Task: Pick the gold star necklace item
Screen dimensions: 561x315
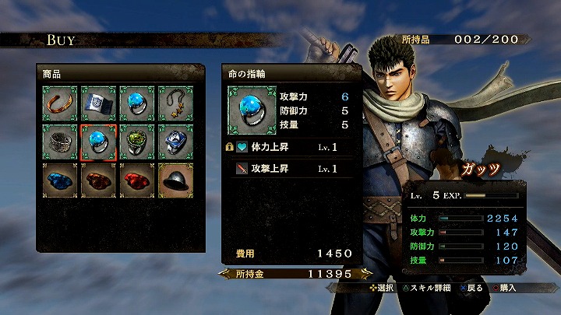Action: click(175, 103)
